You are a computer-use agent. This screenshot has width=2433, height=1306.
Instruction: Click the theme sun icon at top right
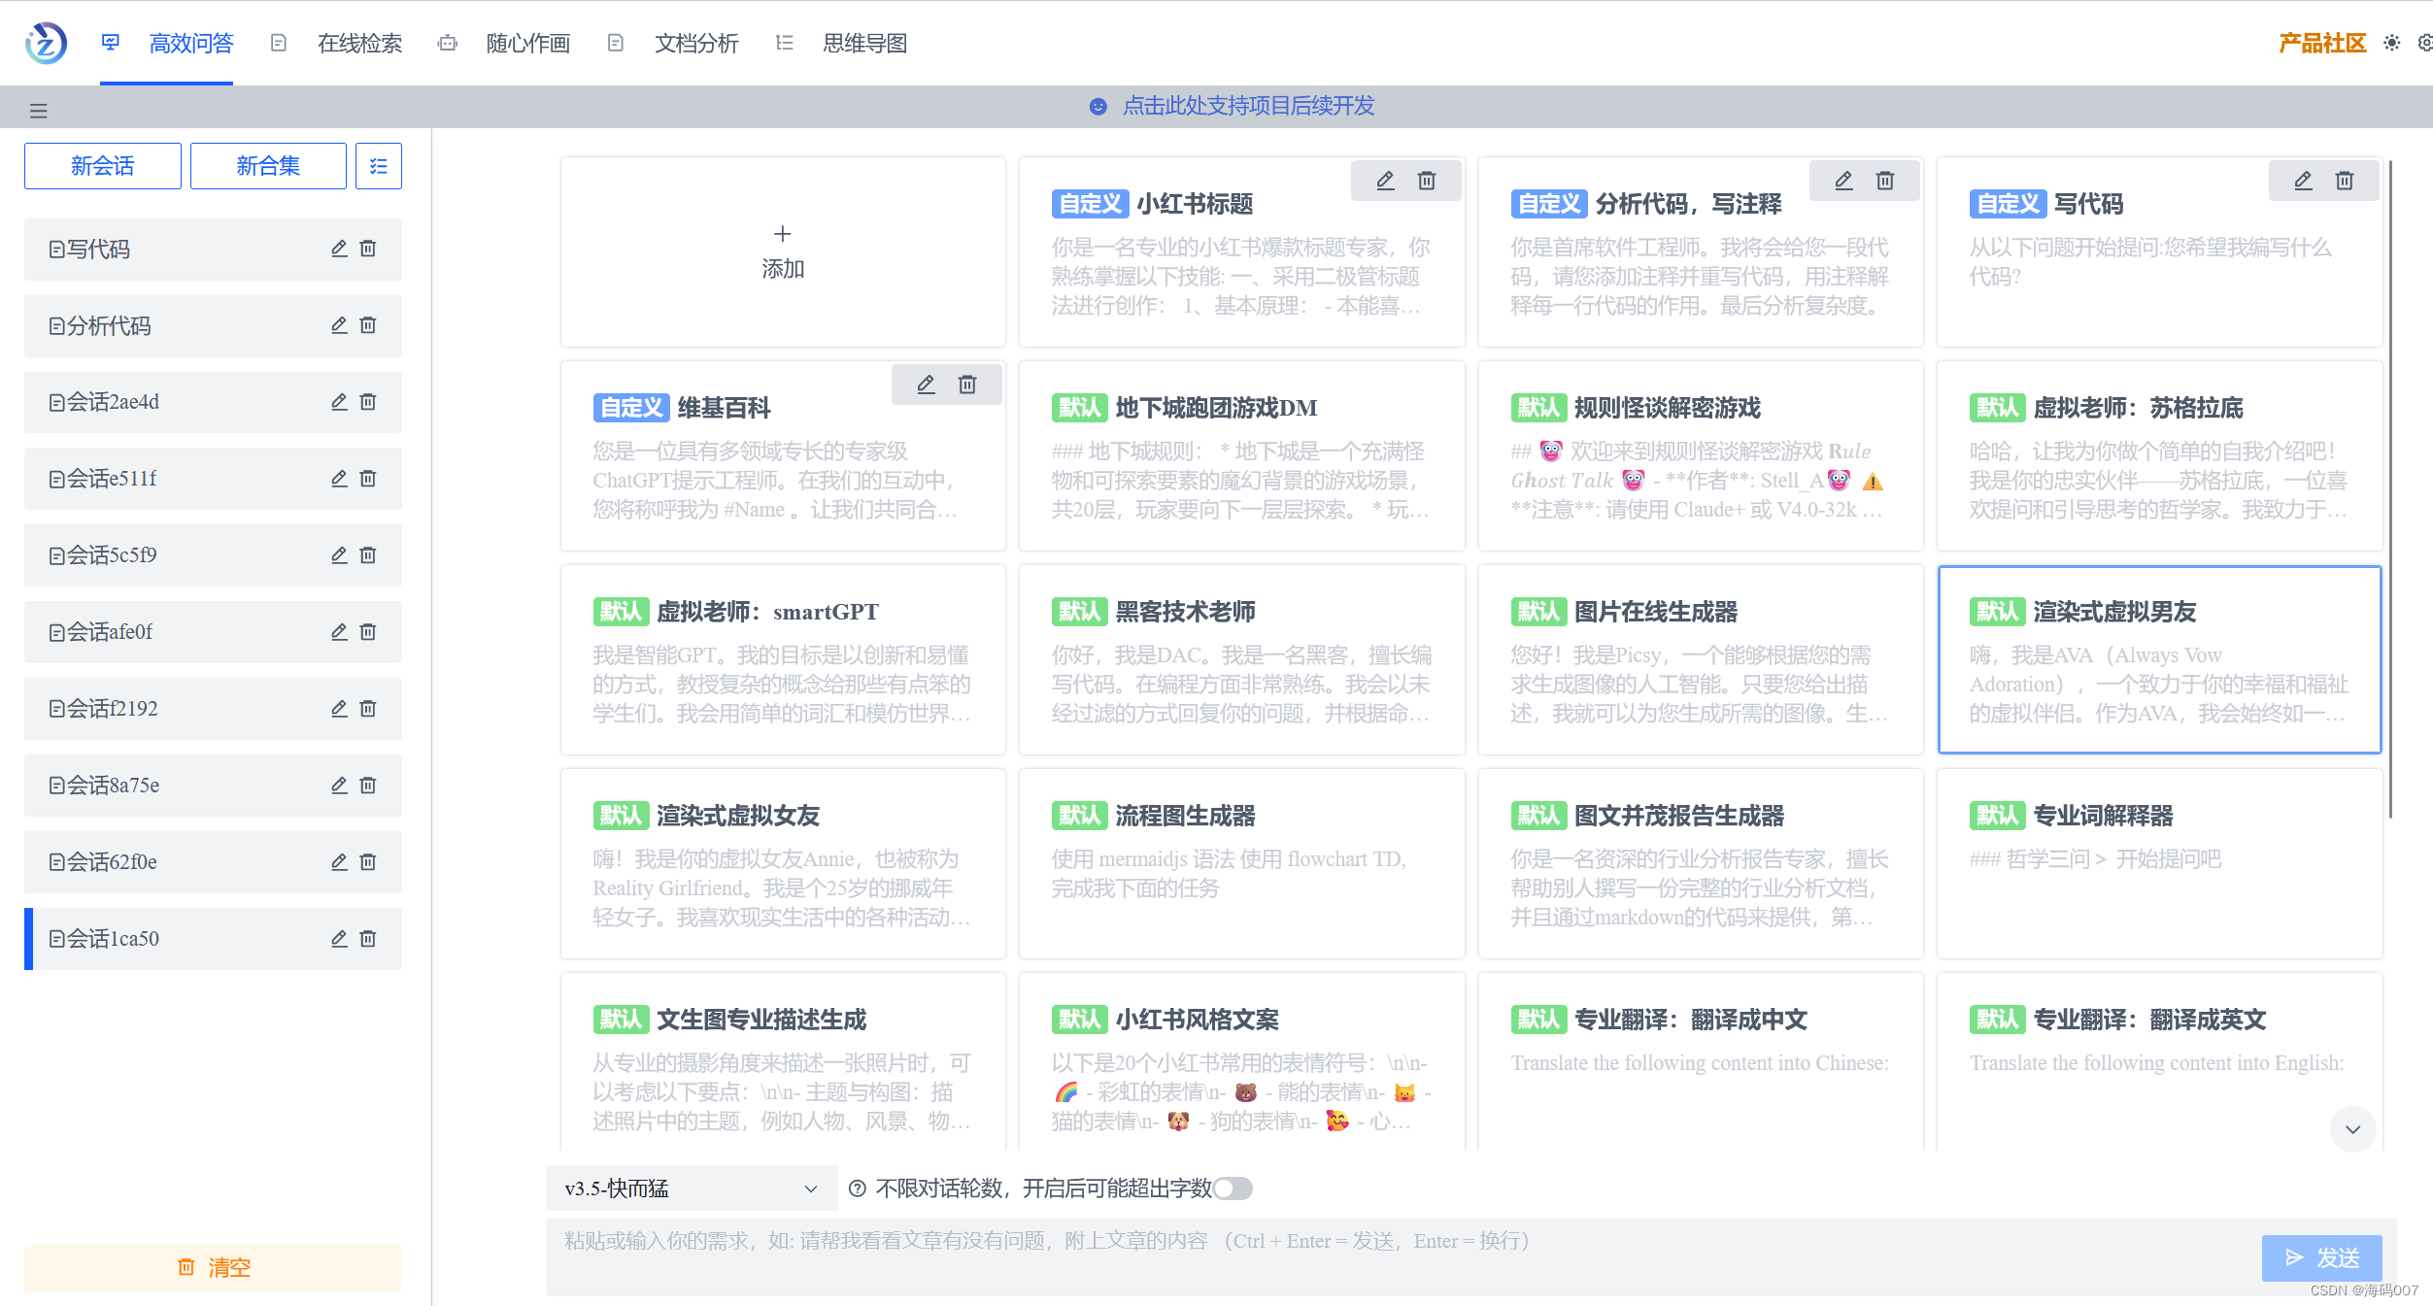(2391, 43)
